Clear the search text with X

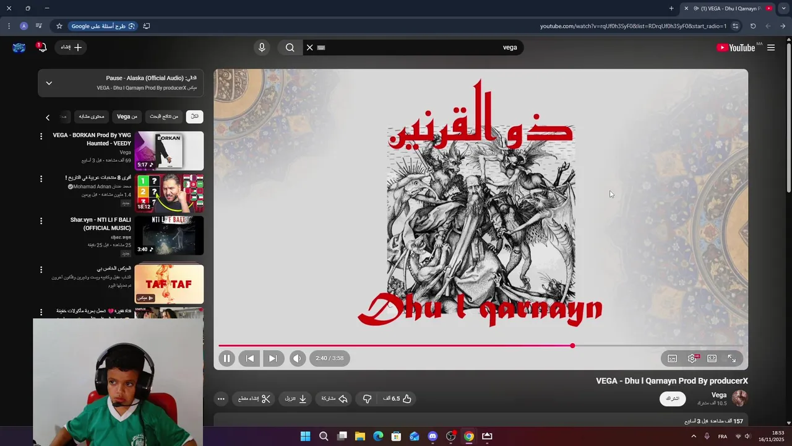[x=309, y=48]
